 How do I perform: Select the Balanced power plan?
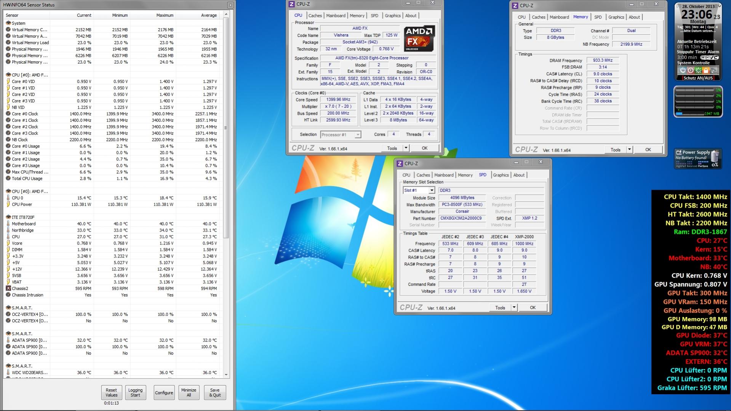(x=691, y=166)
